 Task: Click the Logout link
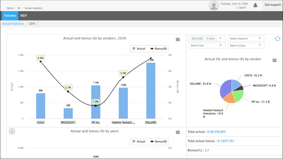(x=242, y=8)
